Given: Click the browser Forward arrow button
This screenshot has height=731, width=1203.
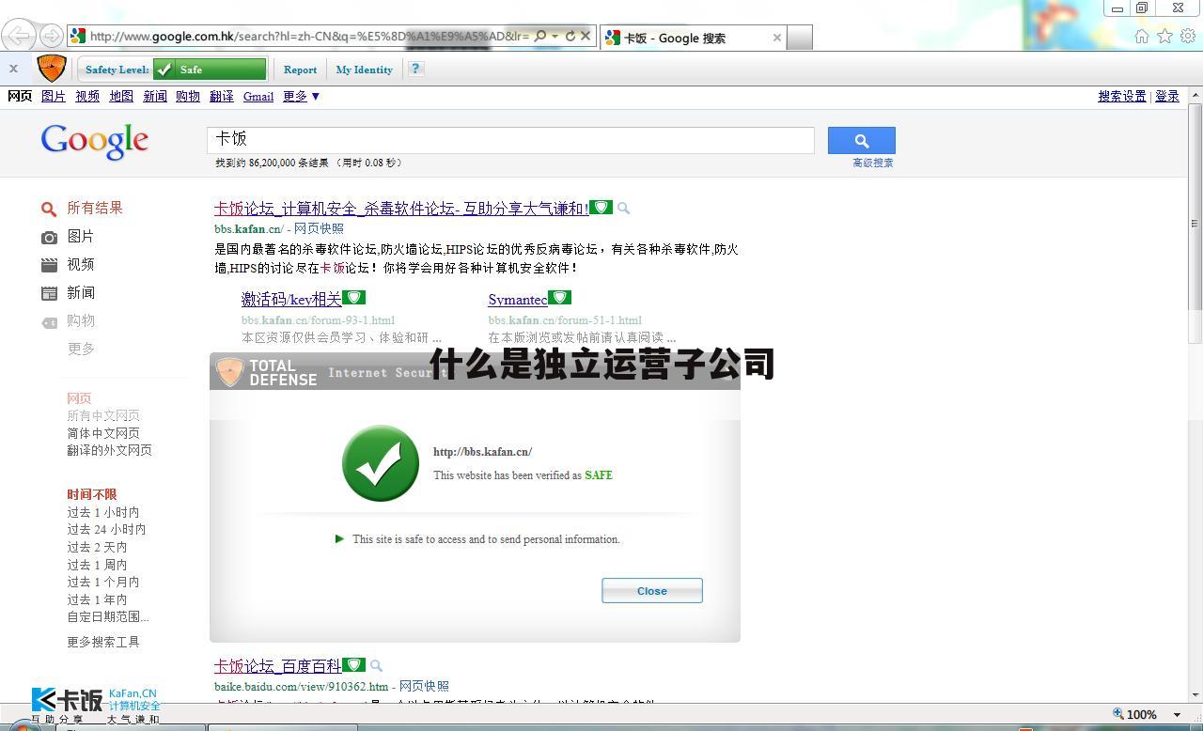Looking at the screenshot, I should 51,37.
